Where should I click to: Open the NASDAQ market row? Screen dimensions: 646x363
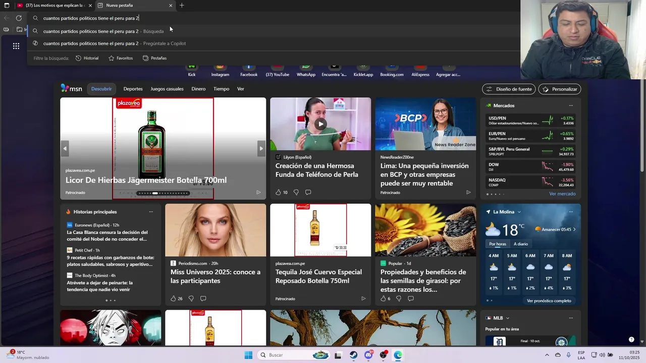point(530,182)
